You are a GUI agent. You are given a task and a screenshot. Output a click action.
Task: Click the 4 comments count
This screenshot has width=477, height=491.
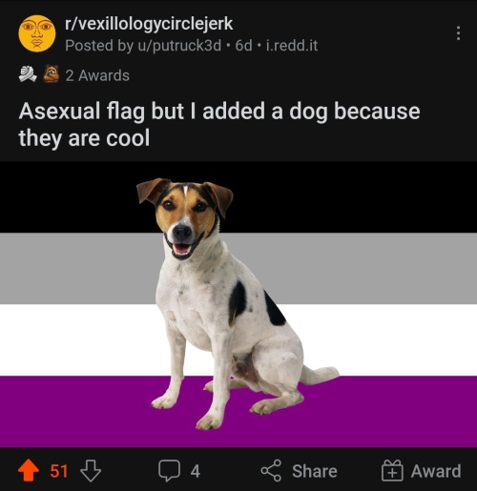[x=196, y=471]
